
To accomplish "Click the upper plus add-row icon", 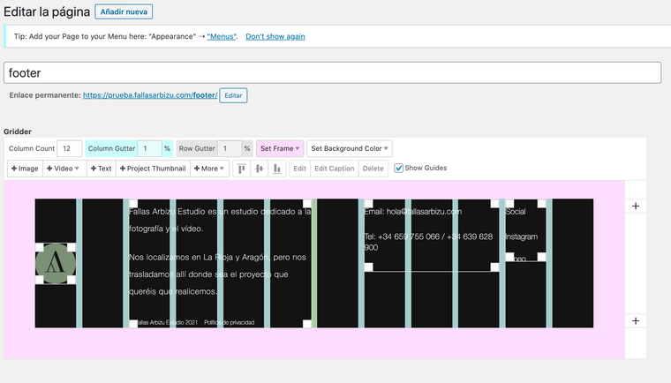I will 636,205.
